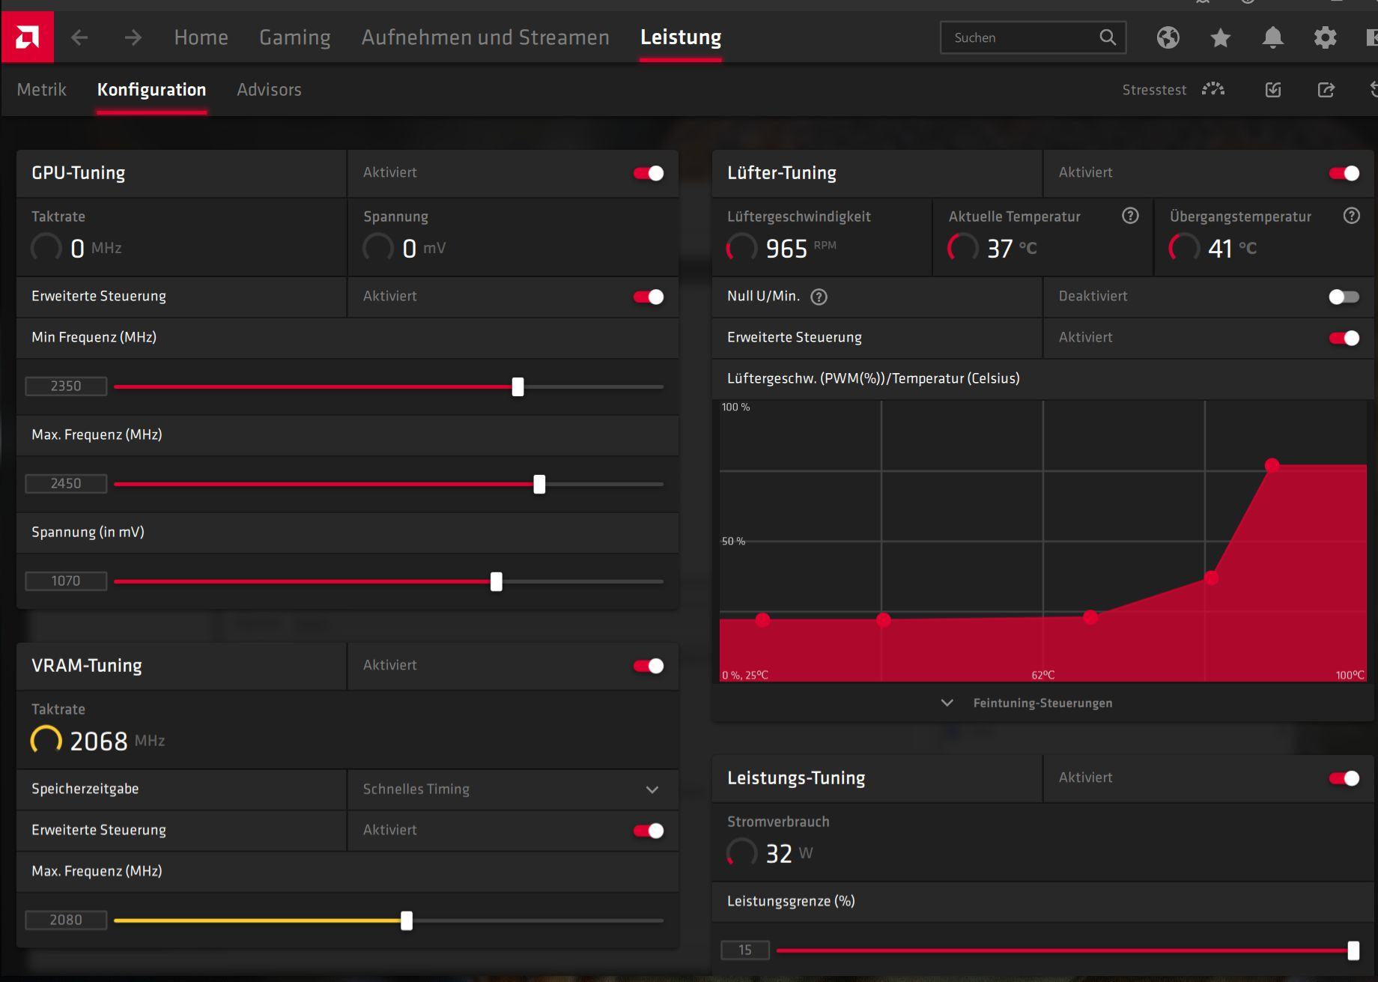Click the search magnifier icon
1378x982 pixels.
[1108, 37]
